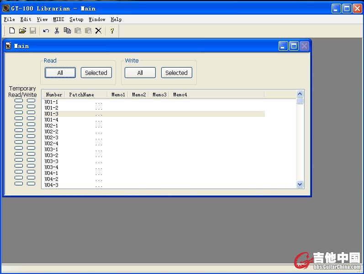Toggle left temporary button beside U02-1
Image resolution: width=364 pixels, height=274 pixels.
pyautogui.click(x=19, y=124)
